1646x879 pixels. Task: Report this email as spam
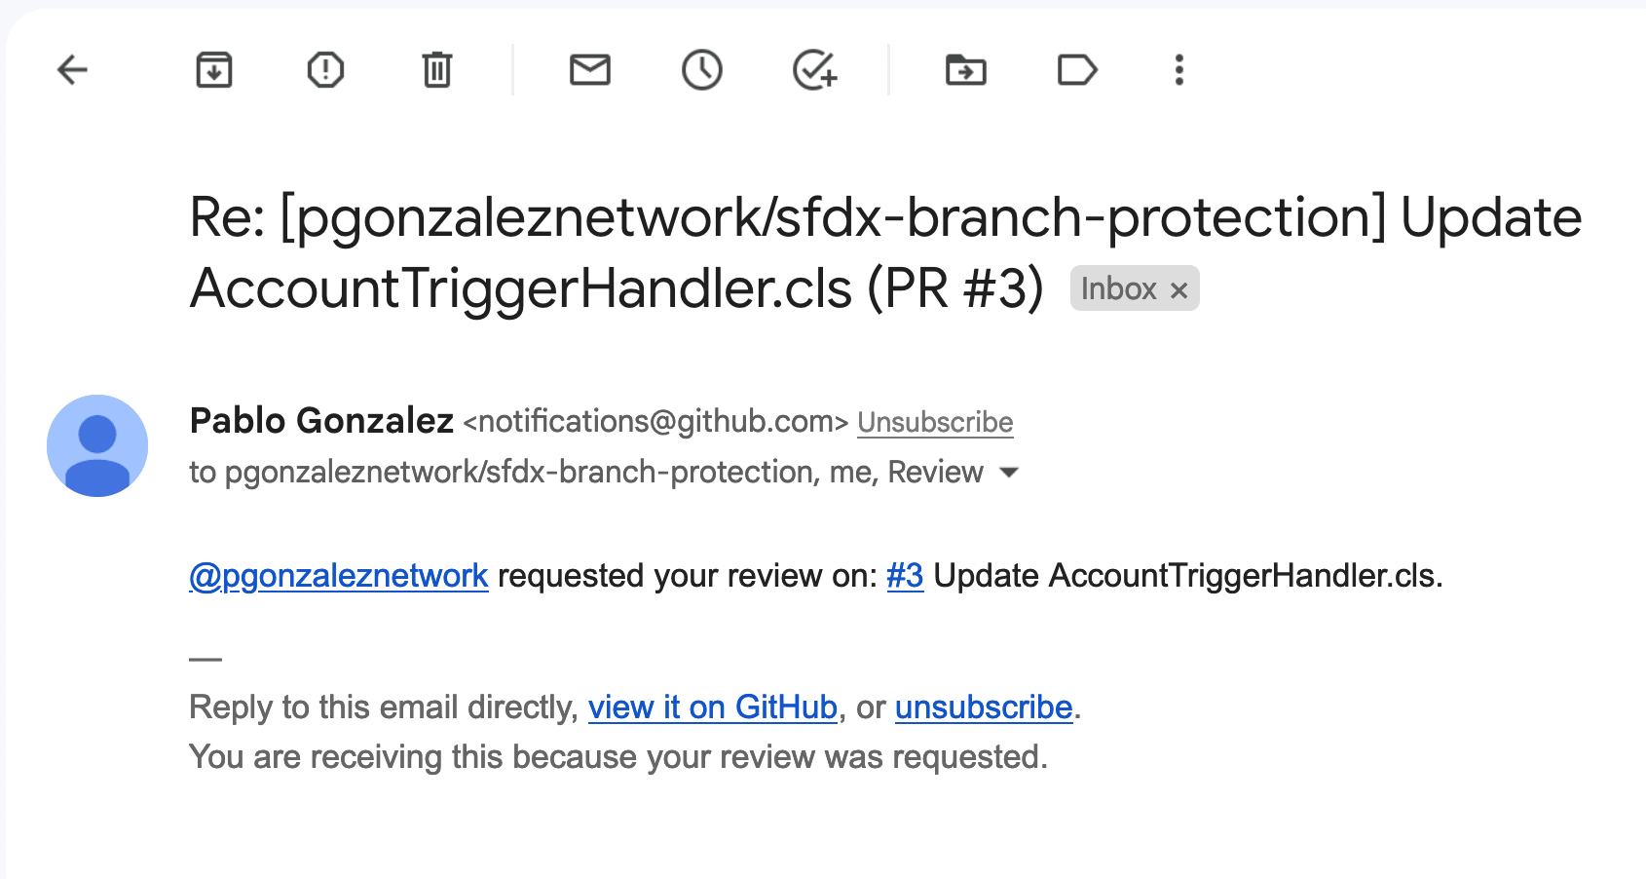pyautogui.click(x=325, y=70)
